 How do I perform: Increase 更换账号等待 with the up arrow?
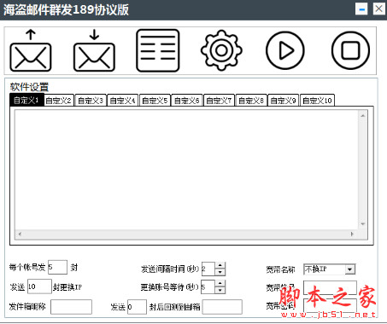click(220, 284)
